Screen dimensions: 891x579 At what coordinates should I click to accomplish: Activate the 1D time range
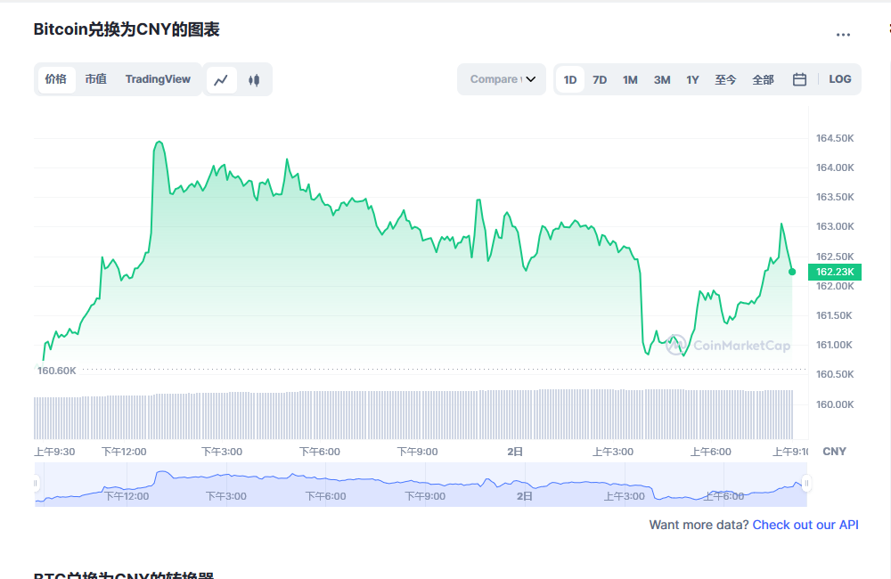click(569, 79)
